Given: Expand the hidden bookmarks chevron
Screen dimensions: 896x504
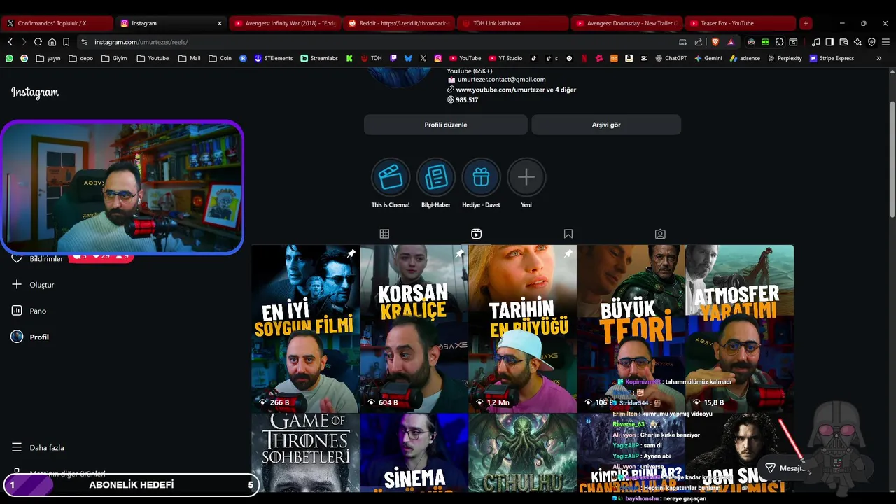Looking at the screenshot, I should pyautogui.click(x=879, y=59).
